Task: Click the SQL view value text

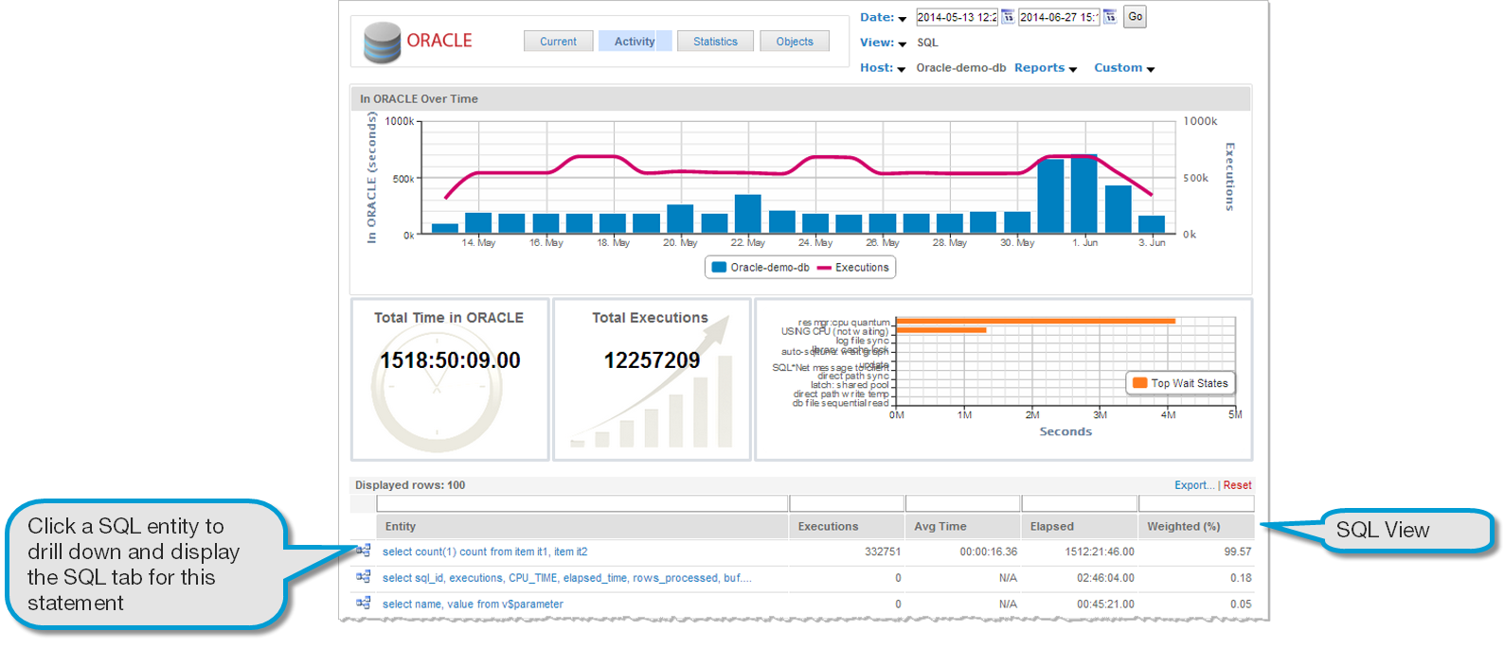Action: point(927,43)
